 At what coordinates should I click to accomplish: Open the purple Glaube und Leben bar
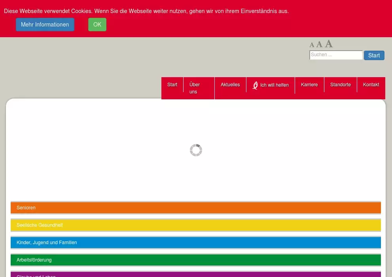tap(195, 274)
